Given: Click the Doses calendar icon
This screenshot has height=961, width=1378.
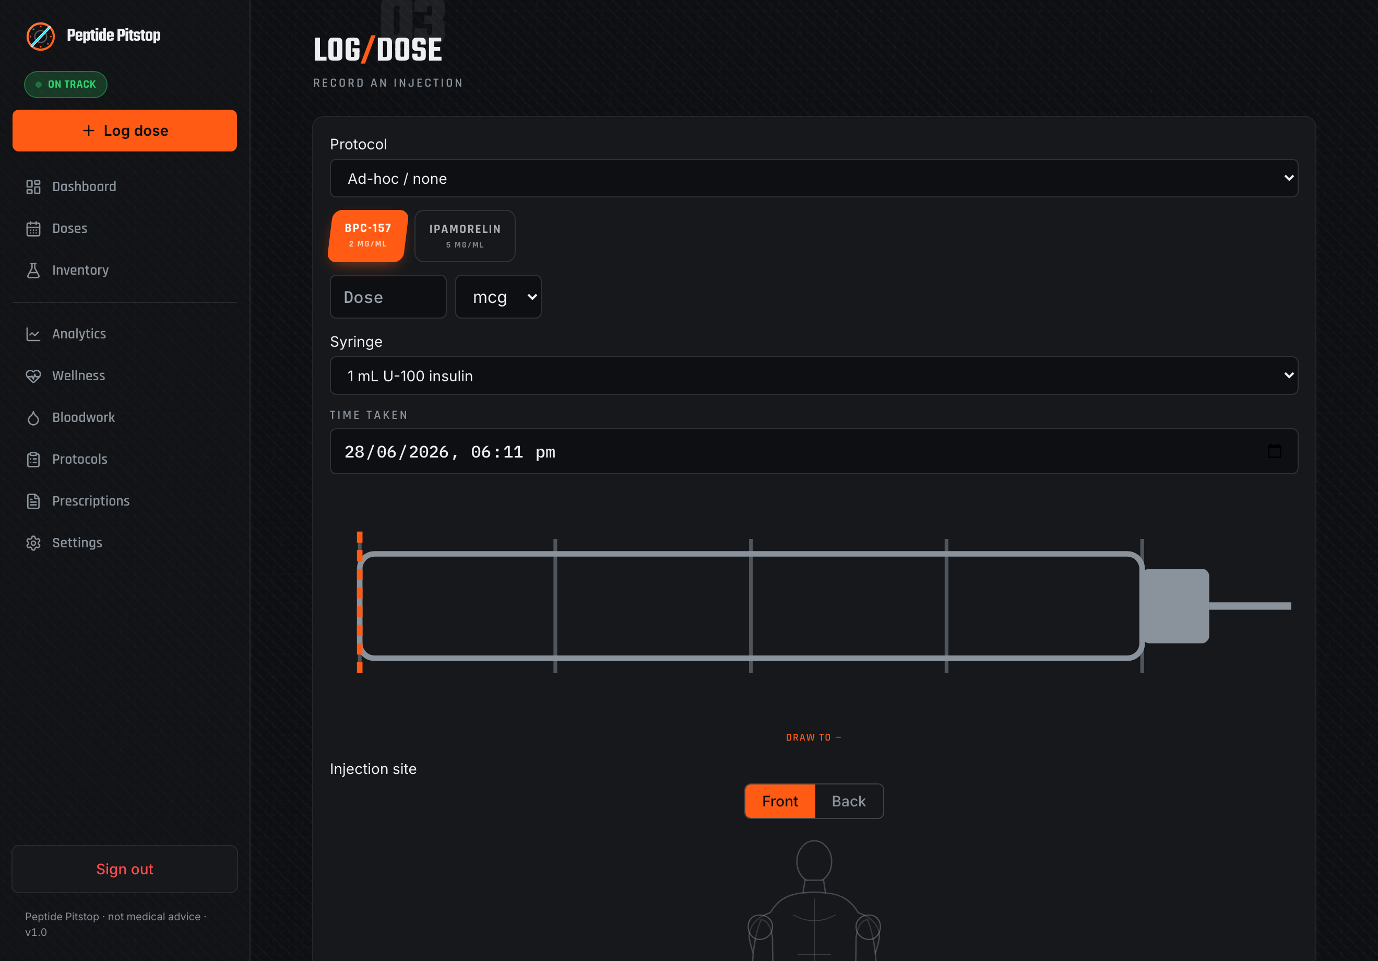Looking at the screenshot, I should [x=33, y=229].
